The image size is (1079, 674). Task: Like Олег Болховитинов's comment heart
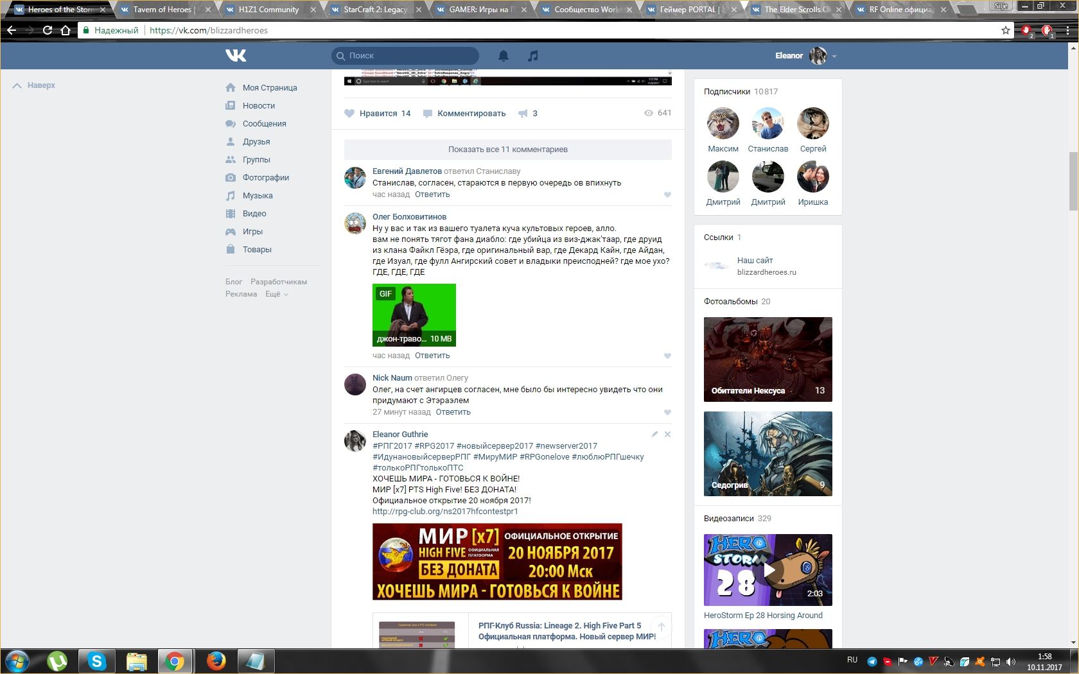tap(667, 356)
